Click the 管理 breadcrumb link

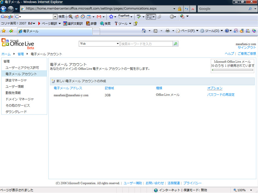point(21,54)
